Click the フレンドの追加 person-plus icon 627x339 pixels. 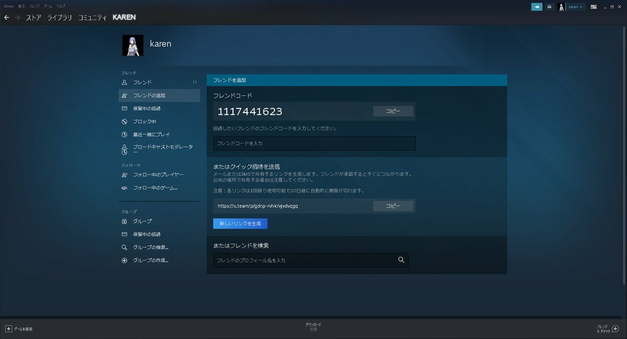[124, 95]
